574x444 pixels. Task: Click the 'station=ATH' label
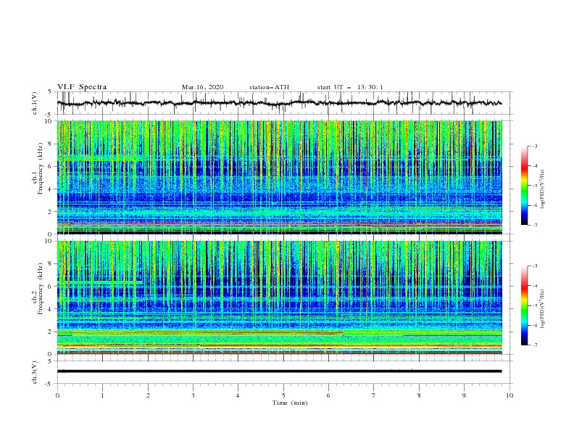[x=269, y=87]
